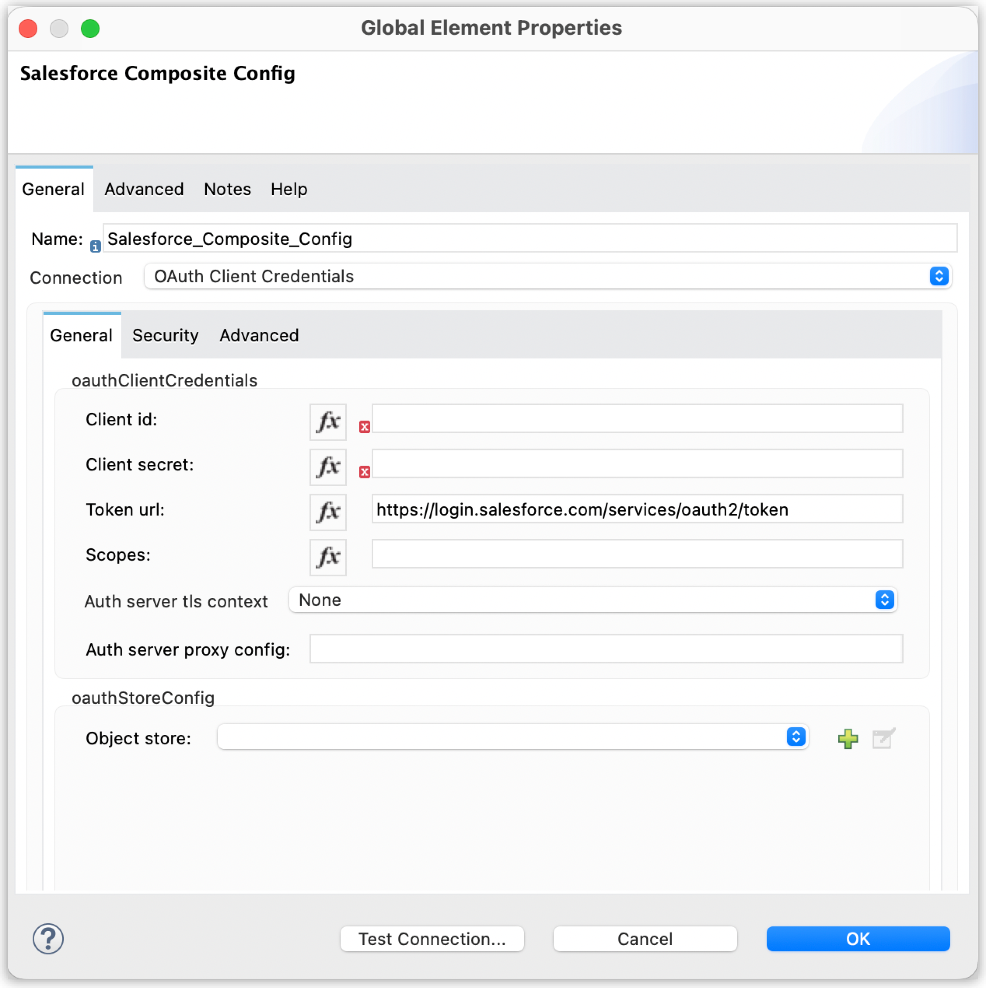
Task: Confirm with the OK button
Action: coord(858,939)
